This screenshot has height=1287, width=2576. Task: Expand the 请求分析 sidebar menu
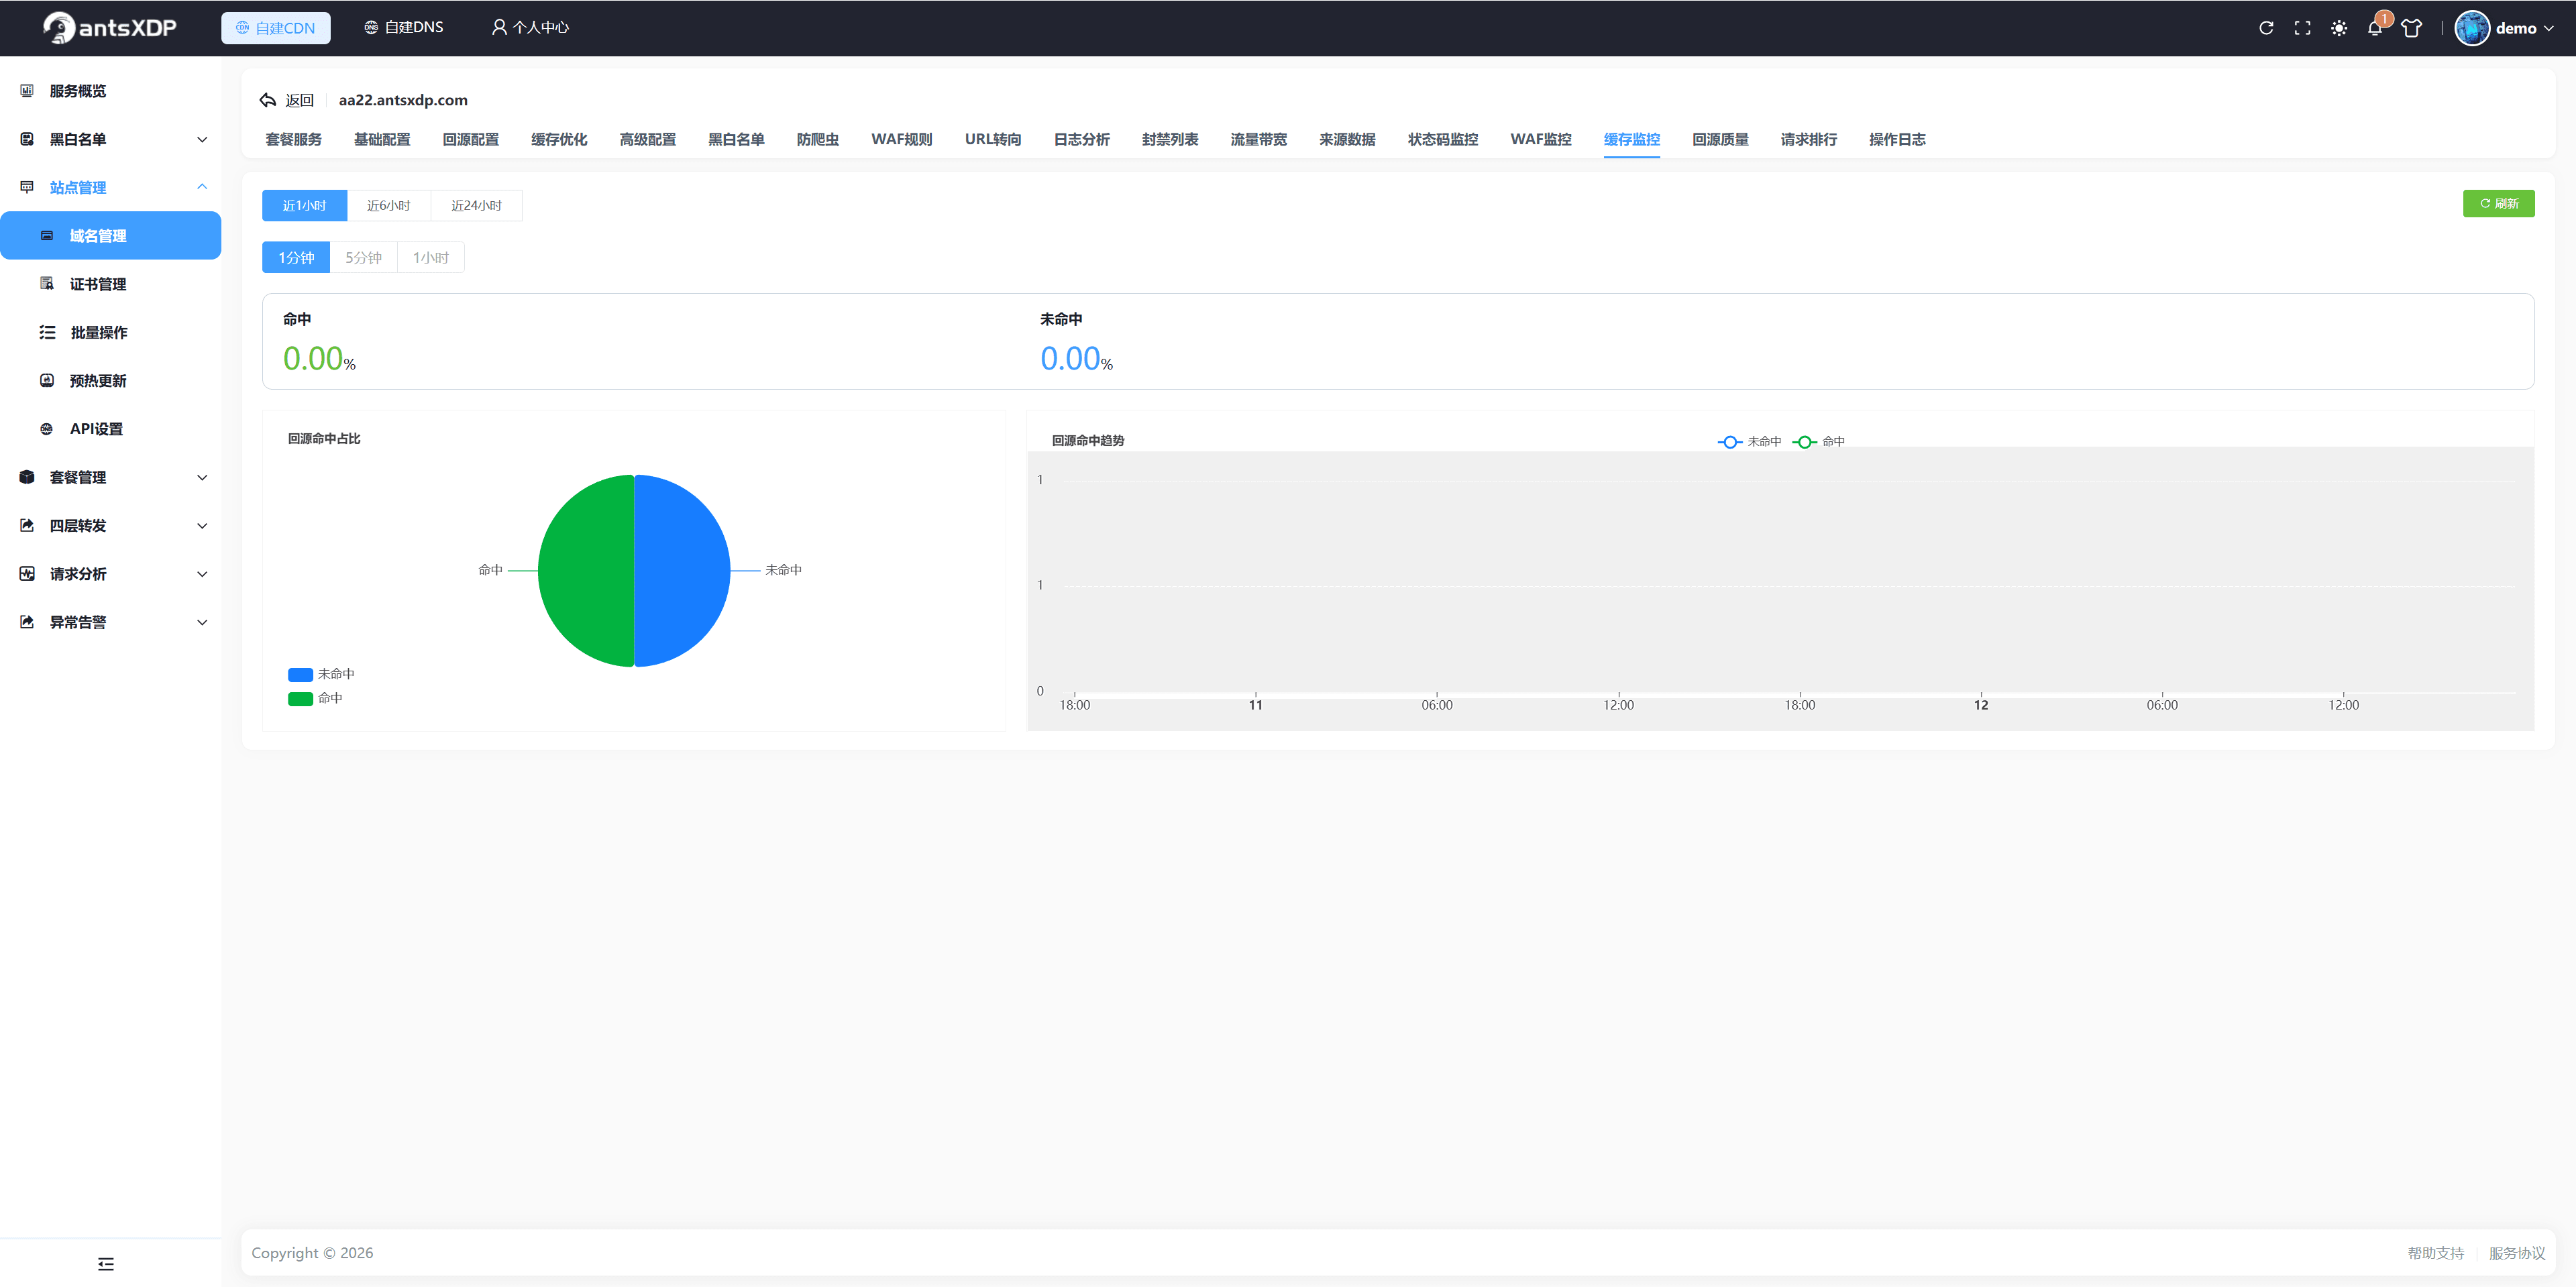point(110,574)
